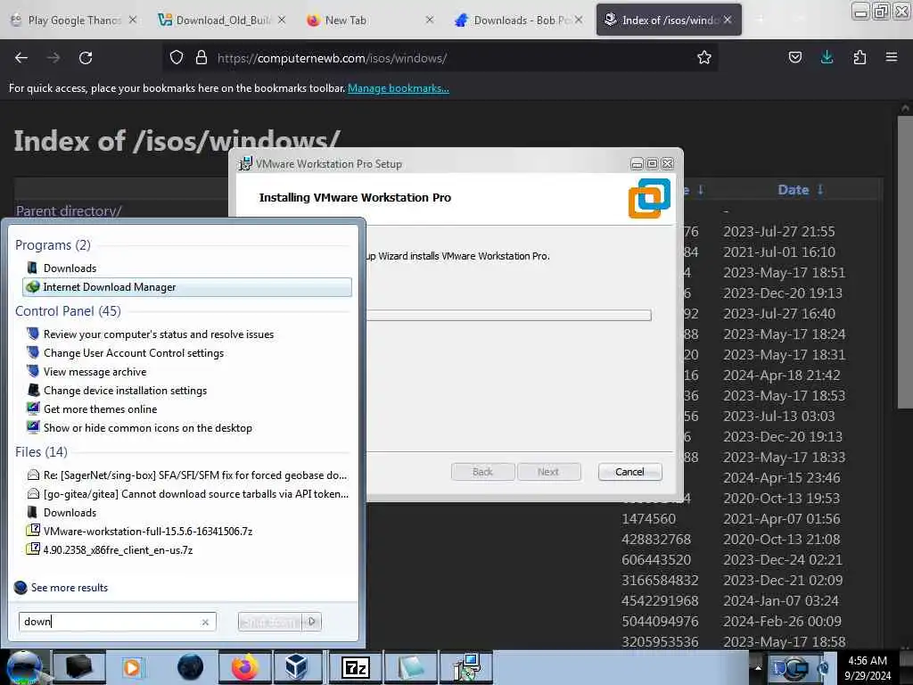Bookmark this page with the star icon

coord(704,57)
